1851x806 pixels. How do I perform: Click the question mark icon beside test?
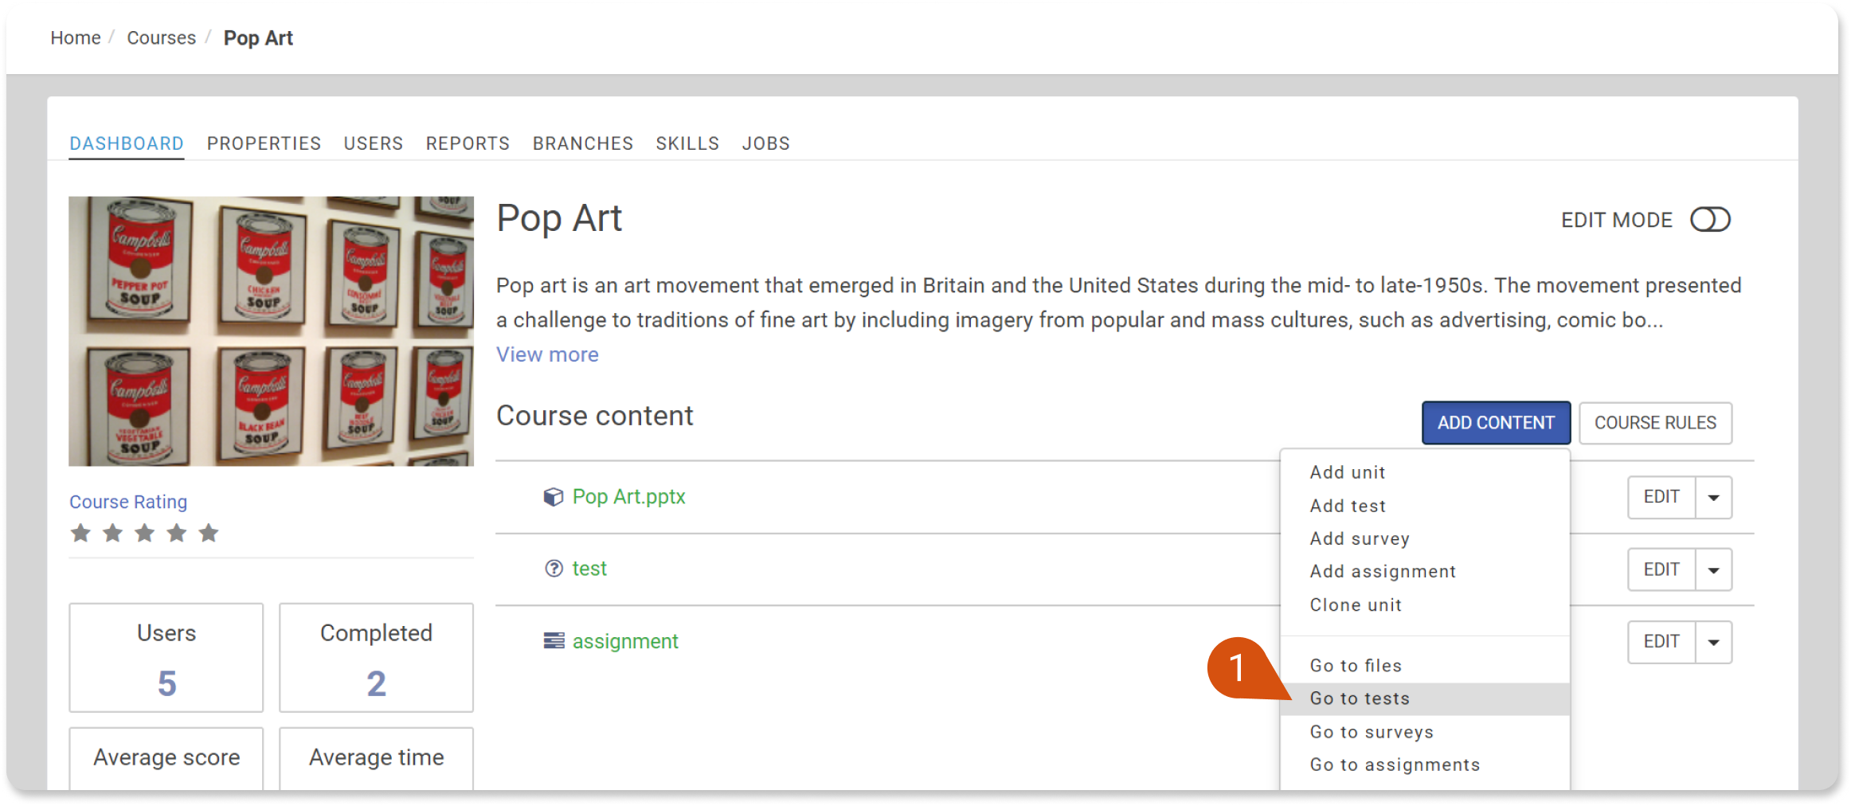(554, 569)
